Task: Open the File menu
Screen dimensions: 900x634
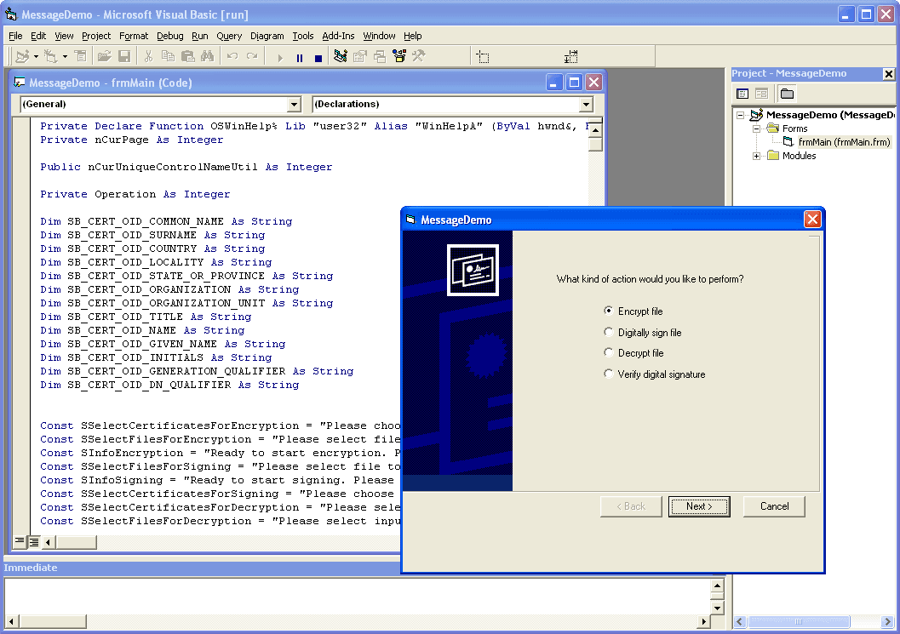Action: [x=15, y=36]
